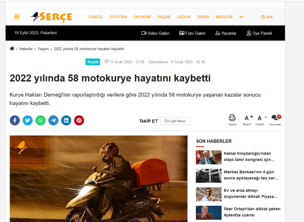Open Video Galeri link
The width and height of the screenshot is (304, 222).
(x=155, y=33)
